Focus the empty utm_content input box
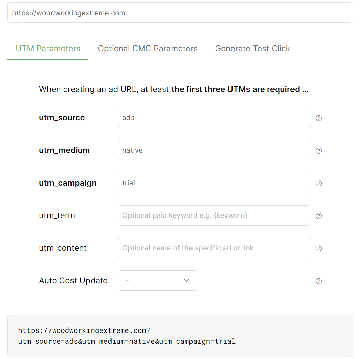Image resolution: width=363 pixels, height=359 pixels. tap(214, 248)
